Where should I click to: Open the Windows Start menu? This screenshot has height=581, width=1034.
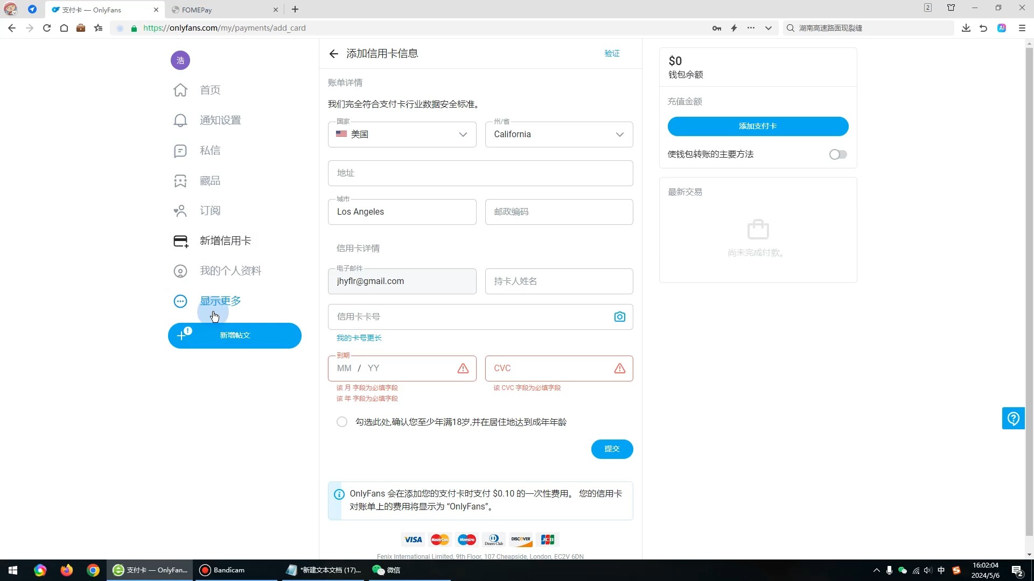coord(13,570)
